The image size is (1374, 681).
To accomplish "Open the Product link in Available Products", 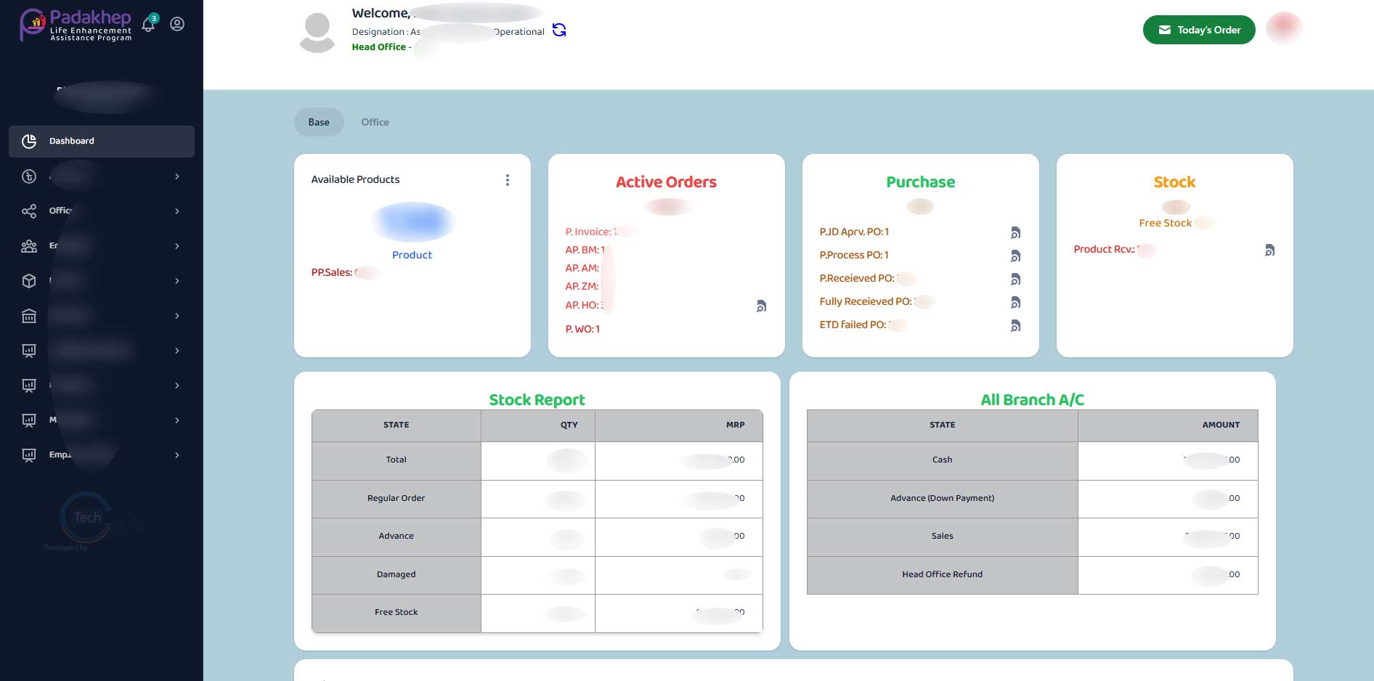I will (x=412, y=255).
